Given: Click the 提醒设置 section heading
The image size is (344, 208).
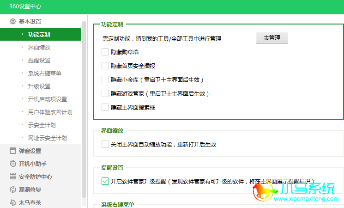Looking at the screenshot, I should coord(112,168).
